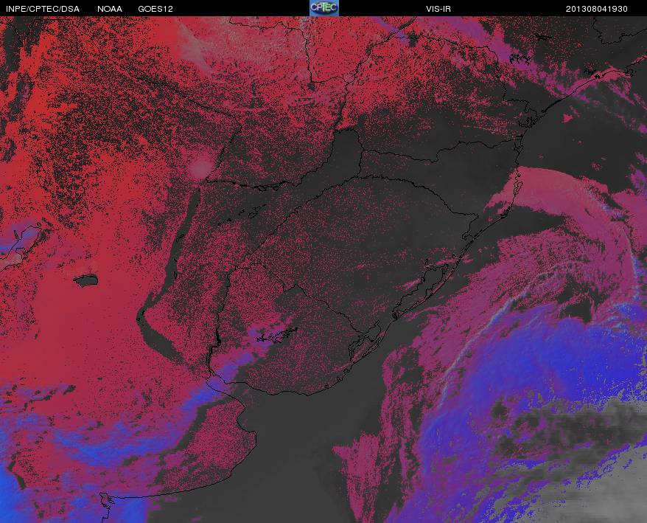This screenshot has width=647, height=523.
Task: Click the INPE/CPTEC/DSA header text
Action: point(43,9)
